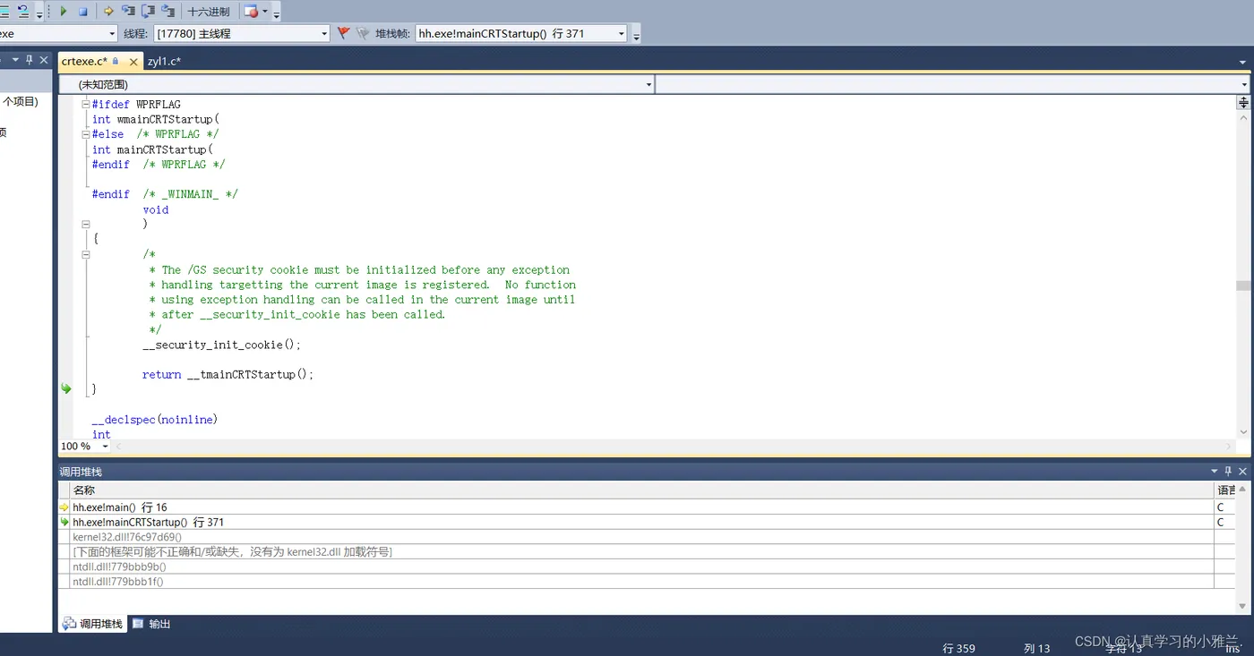
Task: Switch to the 输出 output tab
Action: [x=151, y=624]
